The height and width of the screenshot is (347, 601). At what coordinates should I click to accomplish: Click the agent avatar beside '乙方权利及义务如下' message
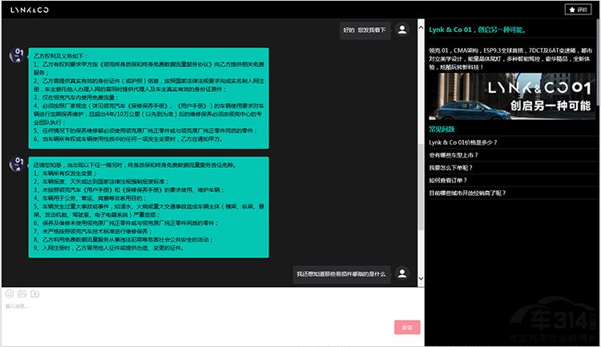16,54
